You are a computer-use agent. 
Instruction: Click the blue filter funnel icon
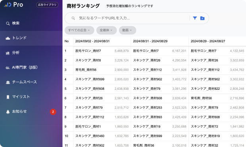coord(195,18)
